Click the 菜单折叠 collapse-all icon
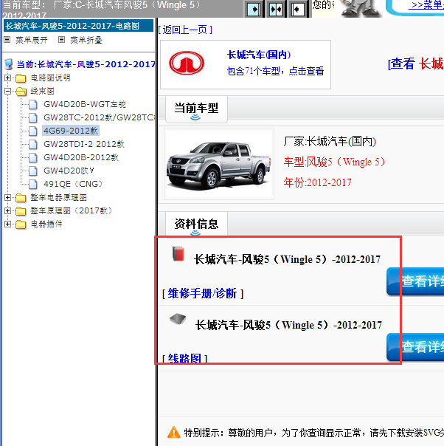The width and height of the screenshot is (444, 446). click(x=61, y=40)
